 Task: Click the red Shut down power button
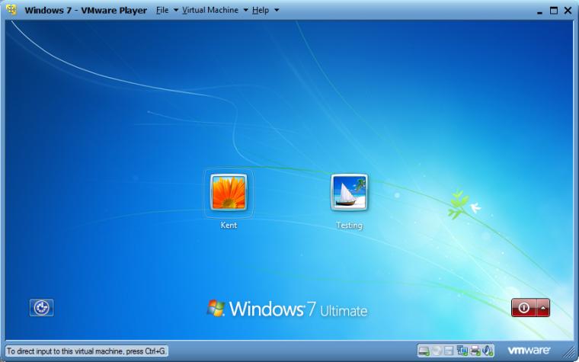[523, 308]
